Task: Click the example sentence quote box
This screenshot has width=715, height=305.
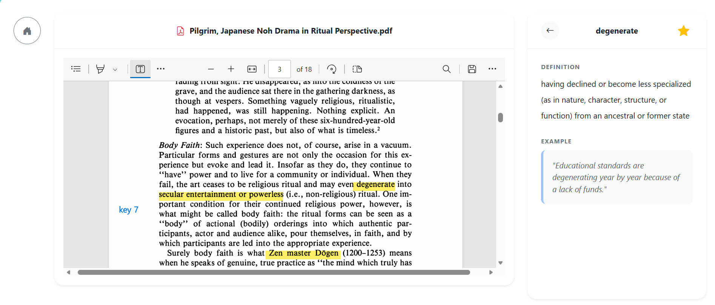Action: click(x=617, y=177)
